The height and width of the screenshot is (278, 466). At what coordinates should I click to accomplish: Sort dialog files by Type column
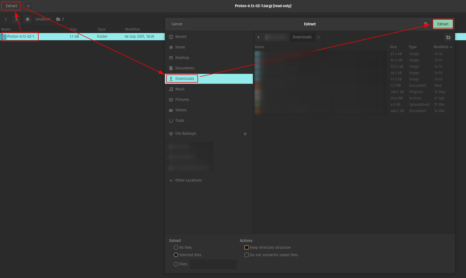pyautogui.click(x=419, y=47)
